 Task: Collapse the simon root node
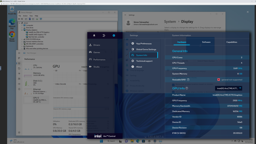tap(20, 23)
